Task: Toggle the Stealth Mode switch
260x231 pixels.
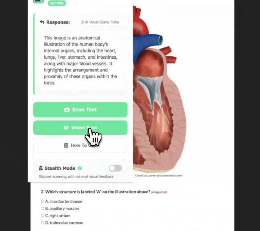Action: coord(115,168)
